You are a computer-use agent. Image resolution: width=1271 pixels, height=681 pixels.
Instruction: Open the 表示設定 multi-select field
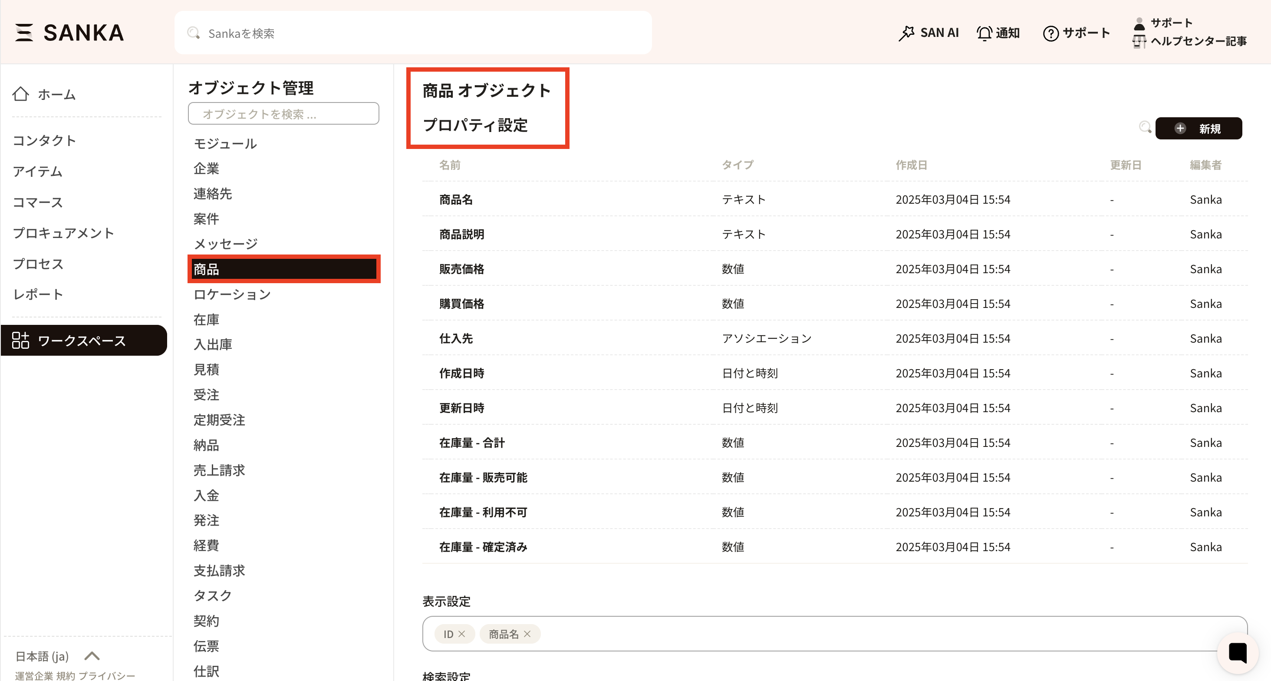[x=839, y=634]
